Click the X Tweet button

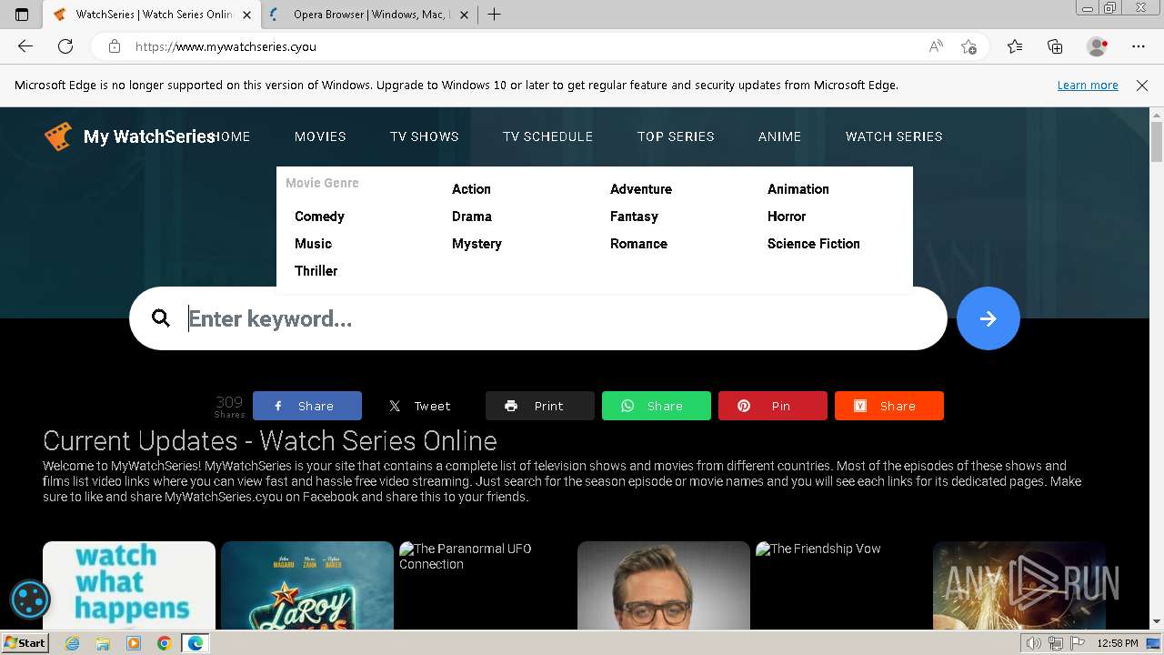point(423,406)
